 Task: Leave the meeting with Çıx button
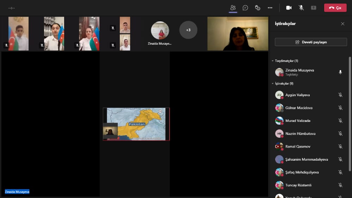tap(335, 8)
